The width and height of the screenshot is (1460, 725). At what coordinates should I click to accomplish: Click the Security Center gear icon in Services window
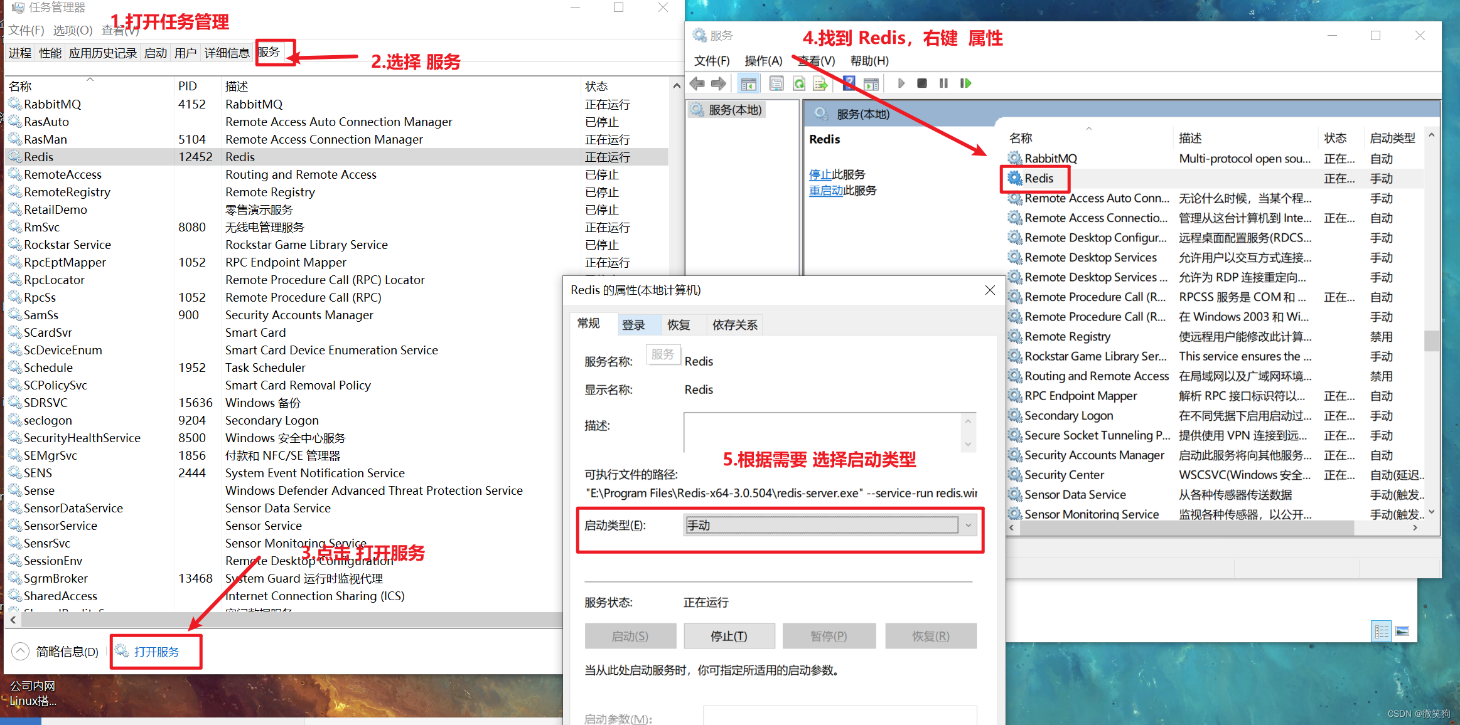(1014, 475)
